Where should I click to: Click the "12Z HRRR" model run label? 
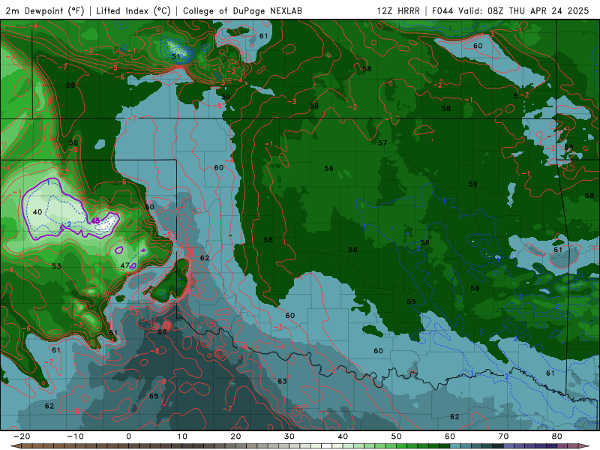[x=398, y=10]
